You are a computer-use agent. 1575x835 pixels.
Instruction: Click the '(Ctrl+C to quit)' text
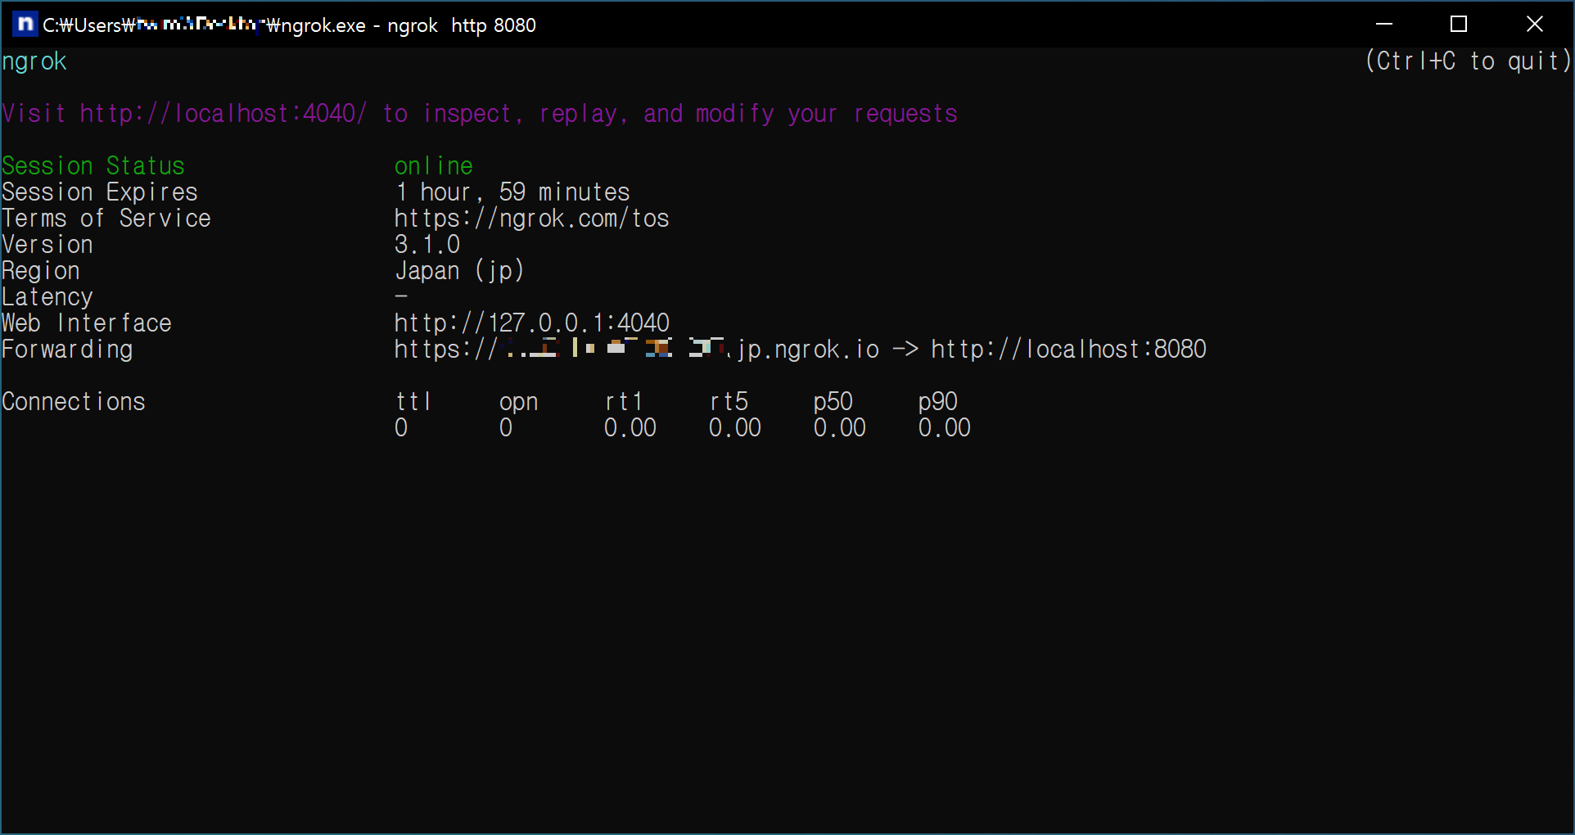[1468, 61]
